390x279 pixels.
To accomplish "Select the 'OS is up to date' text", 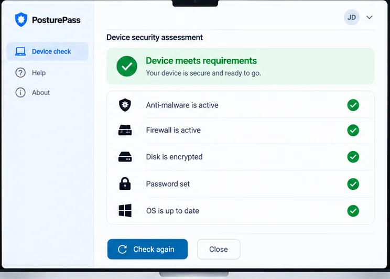I will coord(172,211).
